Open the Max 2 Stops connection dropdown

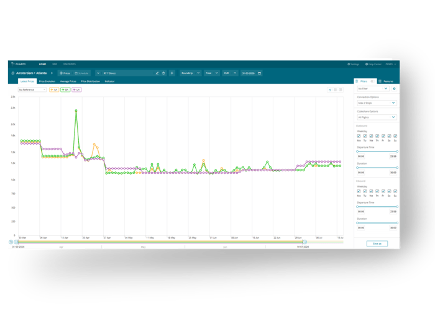(377, 103)
